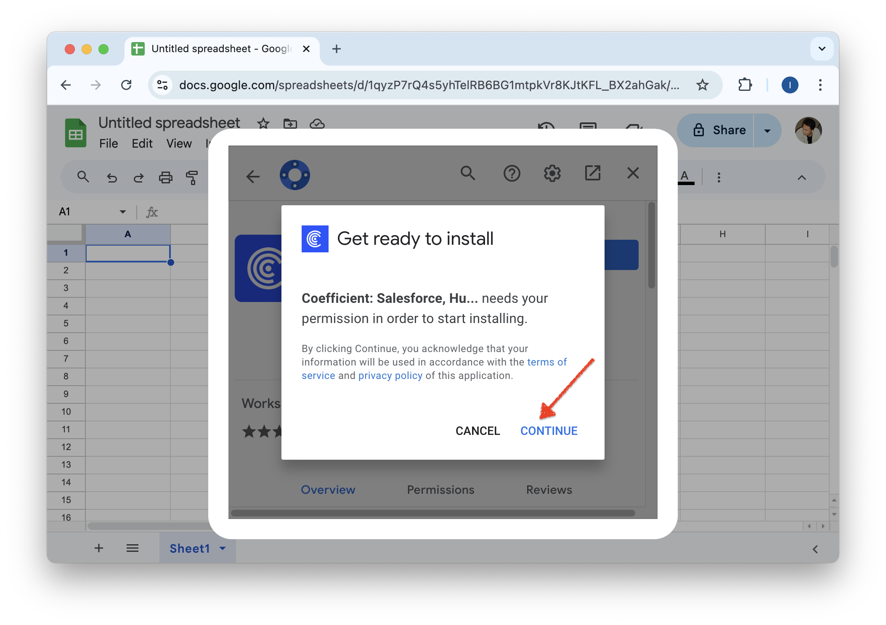Image resolution: width=886 pixels, height=625 pixels.
Task: Click the undo arrow in toolbar
Action: 111,177
